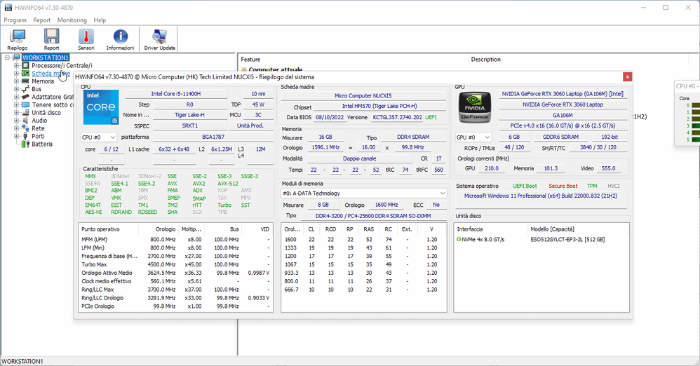Open the A-DATA Technology memory module dropdown
Viewport: 700px width, 366px height.
tap(363, 194)
